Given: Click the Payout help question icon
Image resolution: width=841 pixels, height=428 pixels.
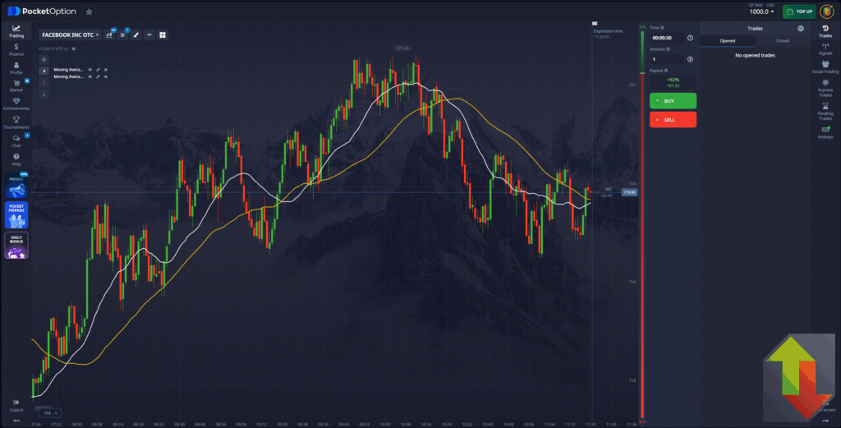Looking at the screenshot, I should tap(666, 71).
